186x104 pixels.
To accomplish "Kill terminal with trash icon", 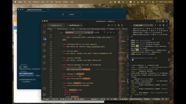I will [163, 25].
